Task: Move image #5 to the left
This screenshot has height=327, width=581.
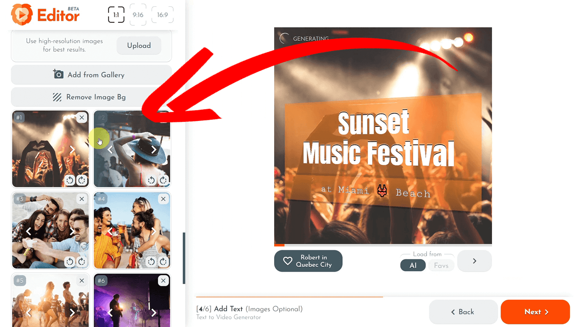Action: (x=29, y=313)
